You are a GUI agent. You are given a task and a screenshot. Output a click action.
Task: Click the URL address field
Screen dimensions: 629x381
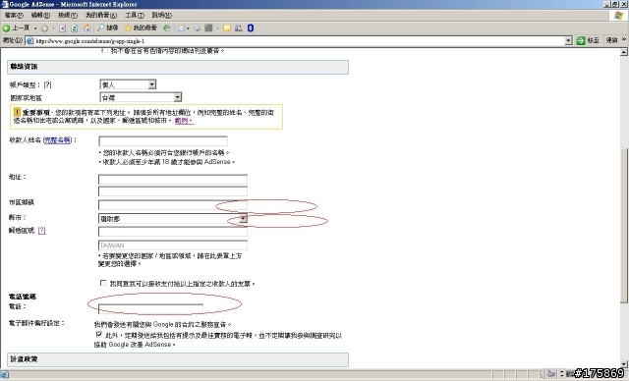tap(299, 41)
